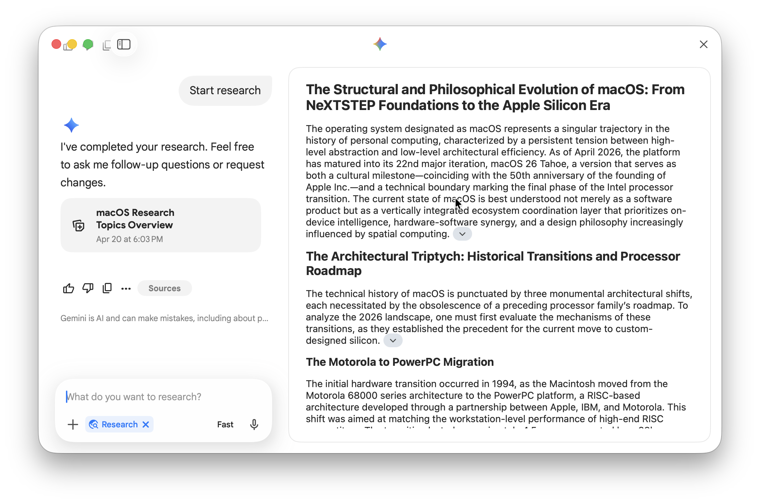Viewport: 760px width, 504px height.
Task: Click the green window zoom button
Action: point(88,44)
